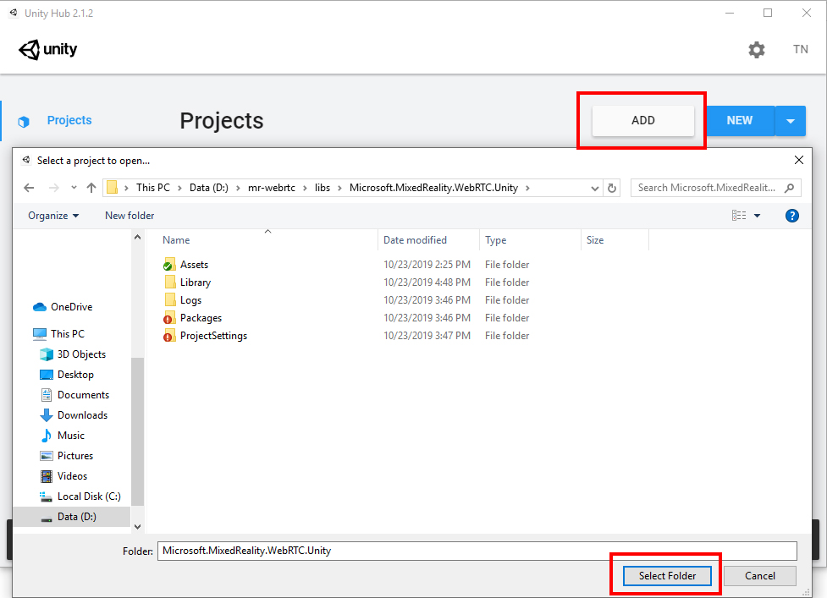The image size is (827, 598).
Task: Click mr-webrtc in address breadcrumb
Action: tap(272, 188)
